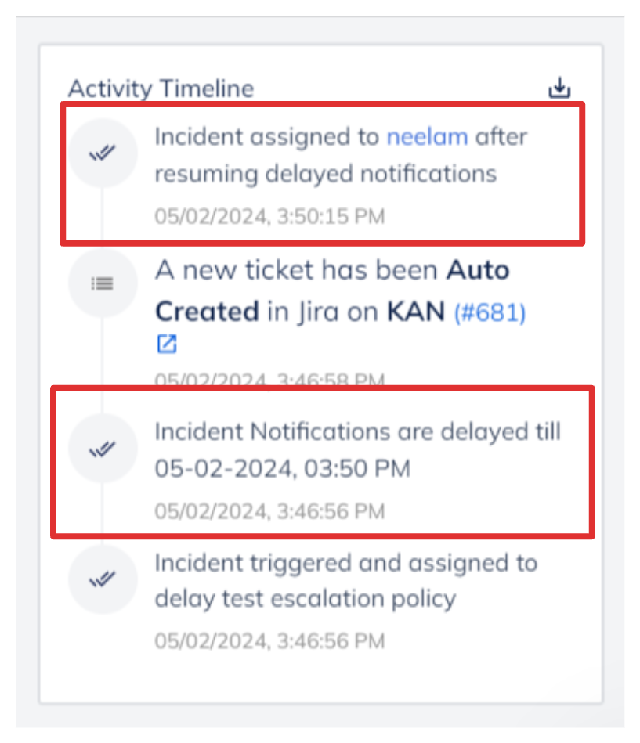This screenshot has height=743, width=640.
Task: Open Jira ticket via external link icon
Action: pos(167,344)
